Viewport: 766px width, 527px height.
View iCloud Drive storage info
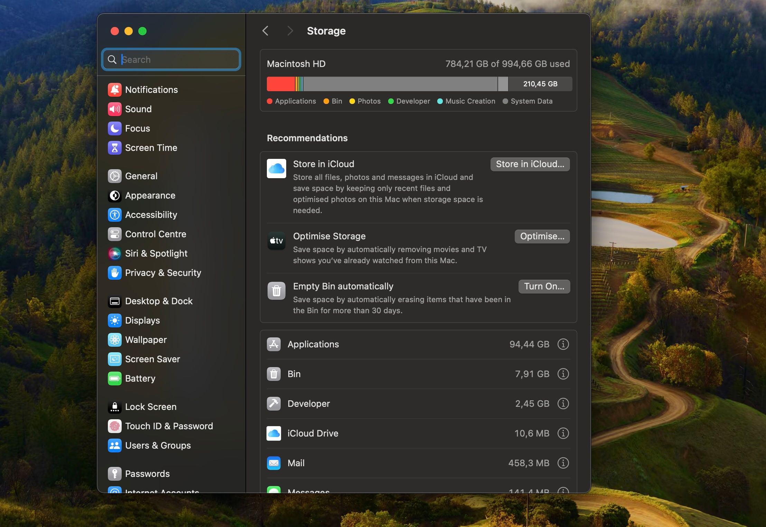[563, 433]
